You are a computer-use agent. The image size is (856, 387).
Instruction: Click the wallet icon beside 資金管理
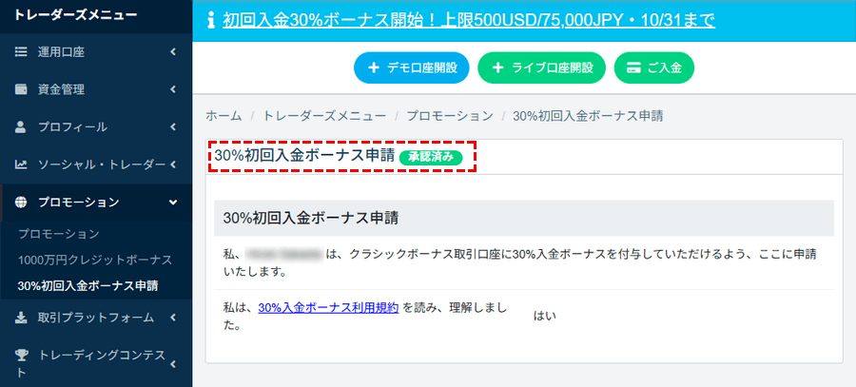[21, 89]
